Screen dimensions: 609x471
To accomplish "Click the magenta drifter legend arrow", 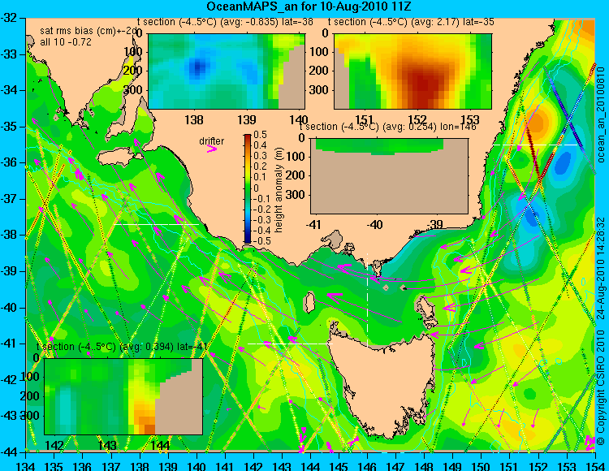I will [211, 149].
